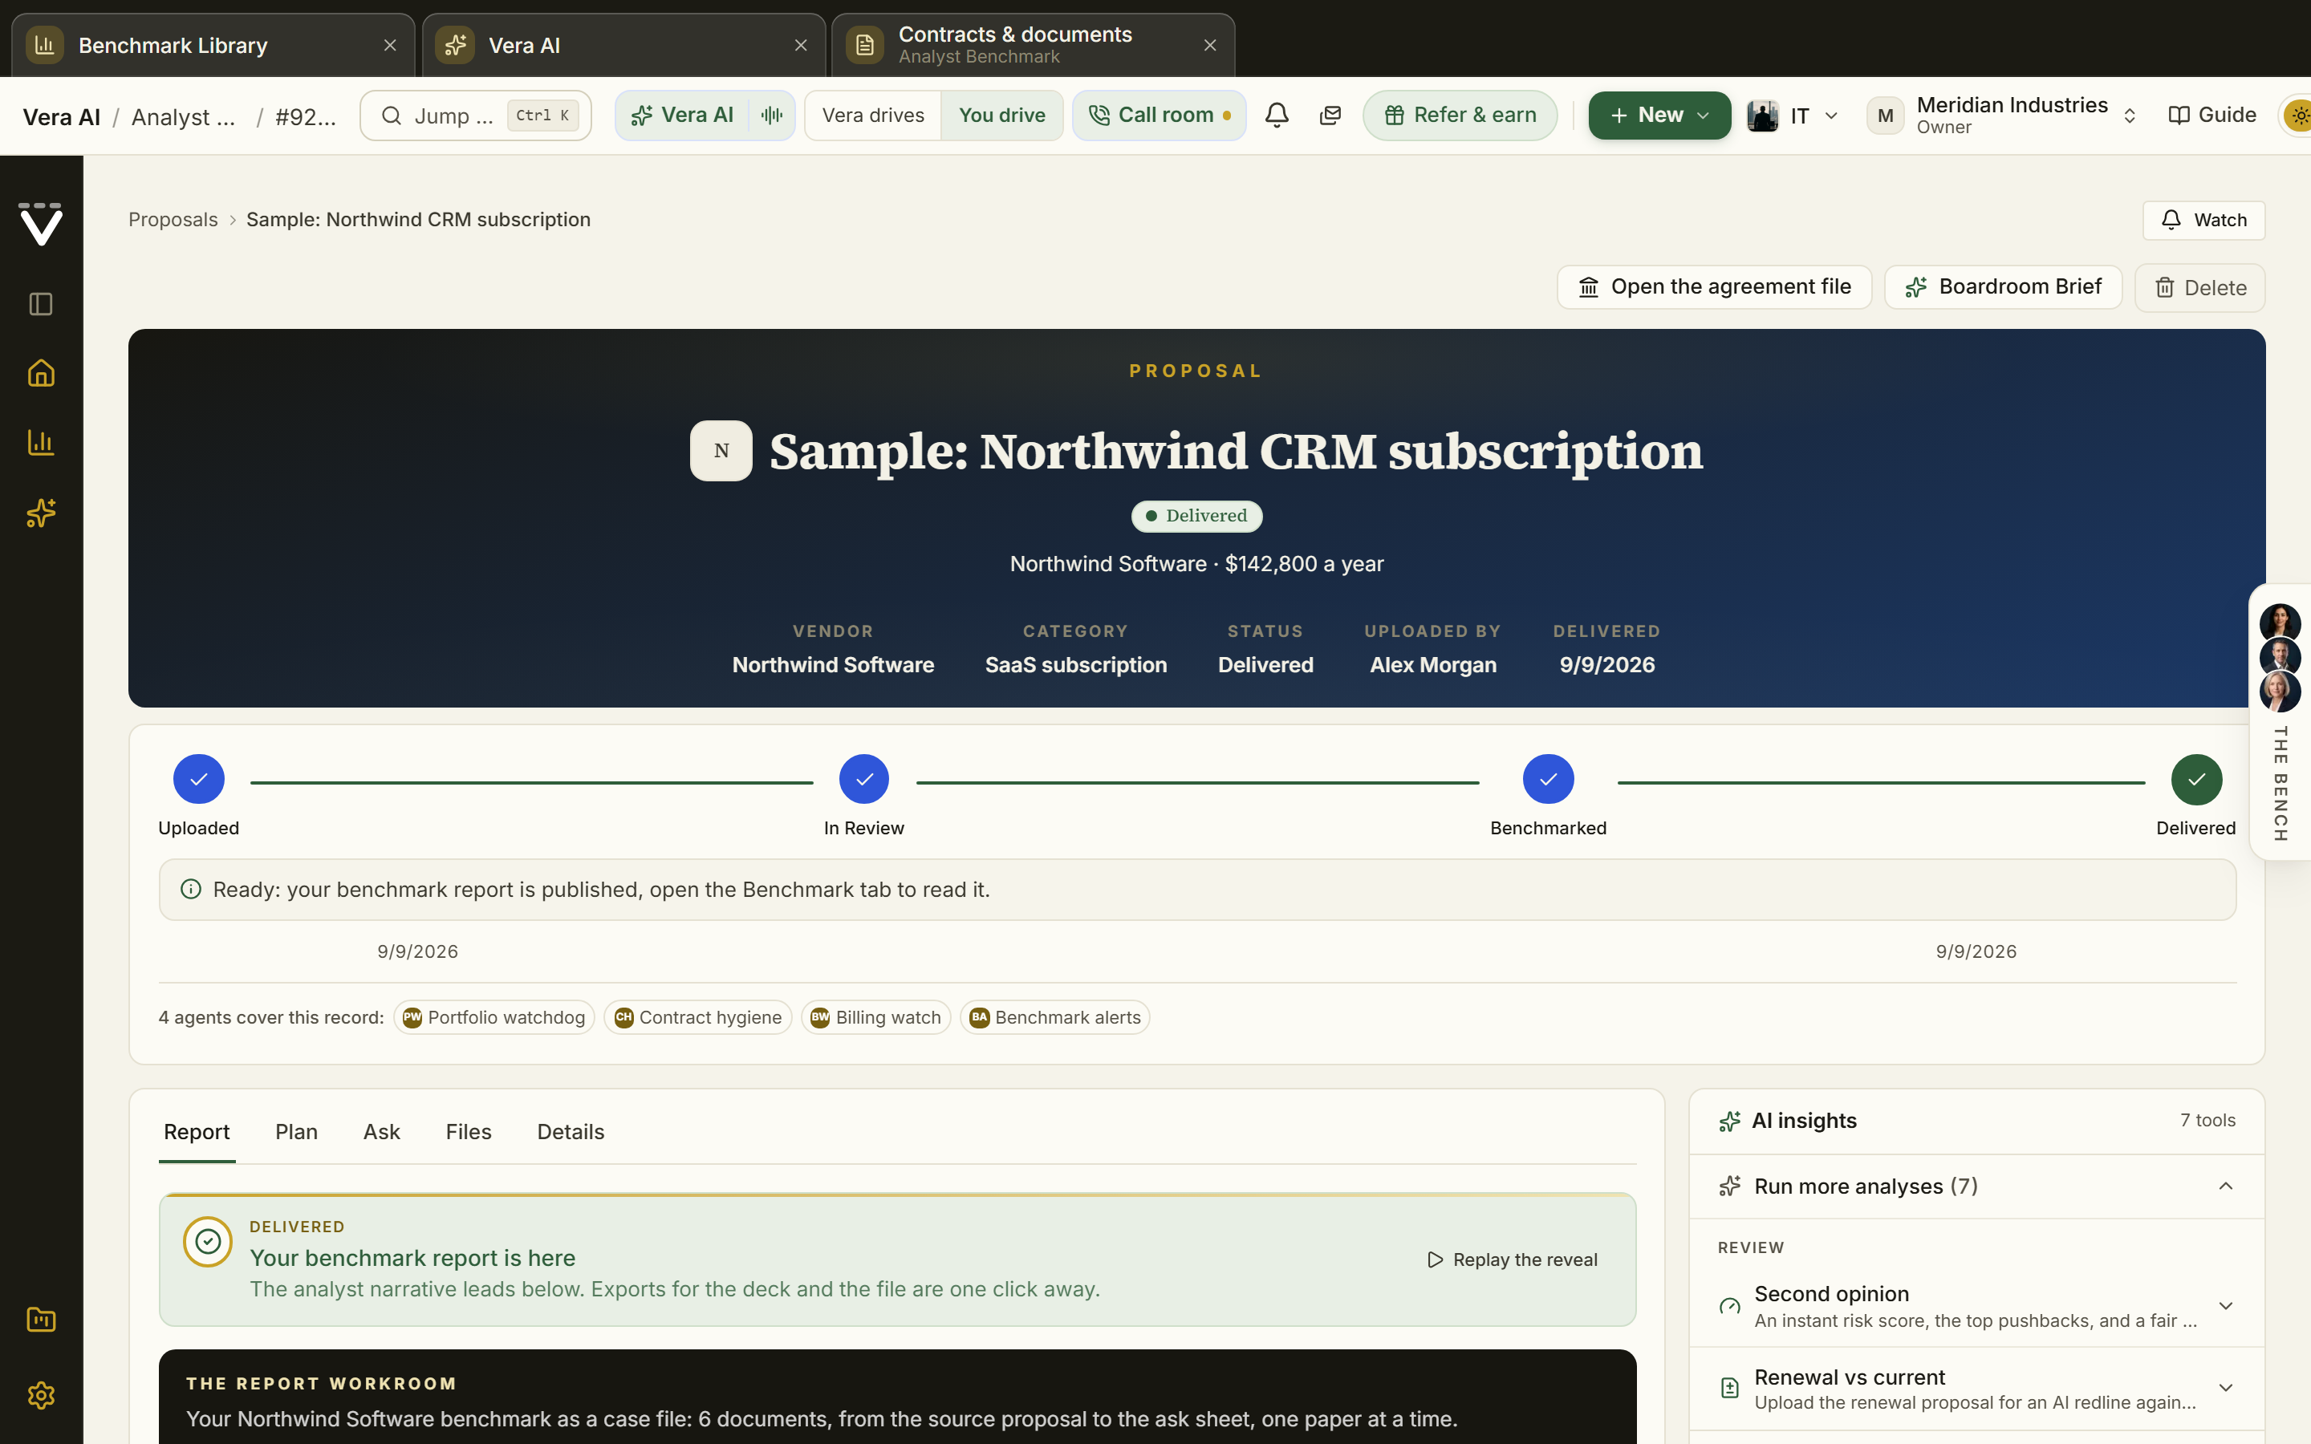Click the Analyst breadcrumb in top bar

pyautogui.click(x=183, y=116)
